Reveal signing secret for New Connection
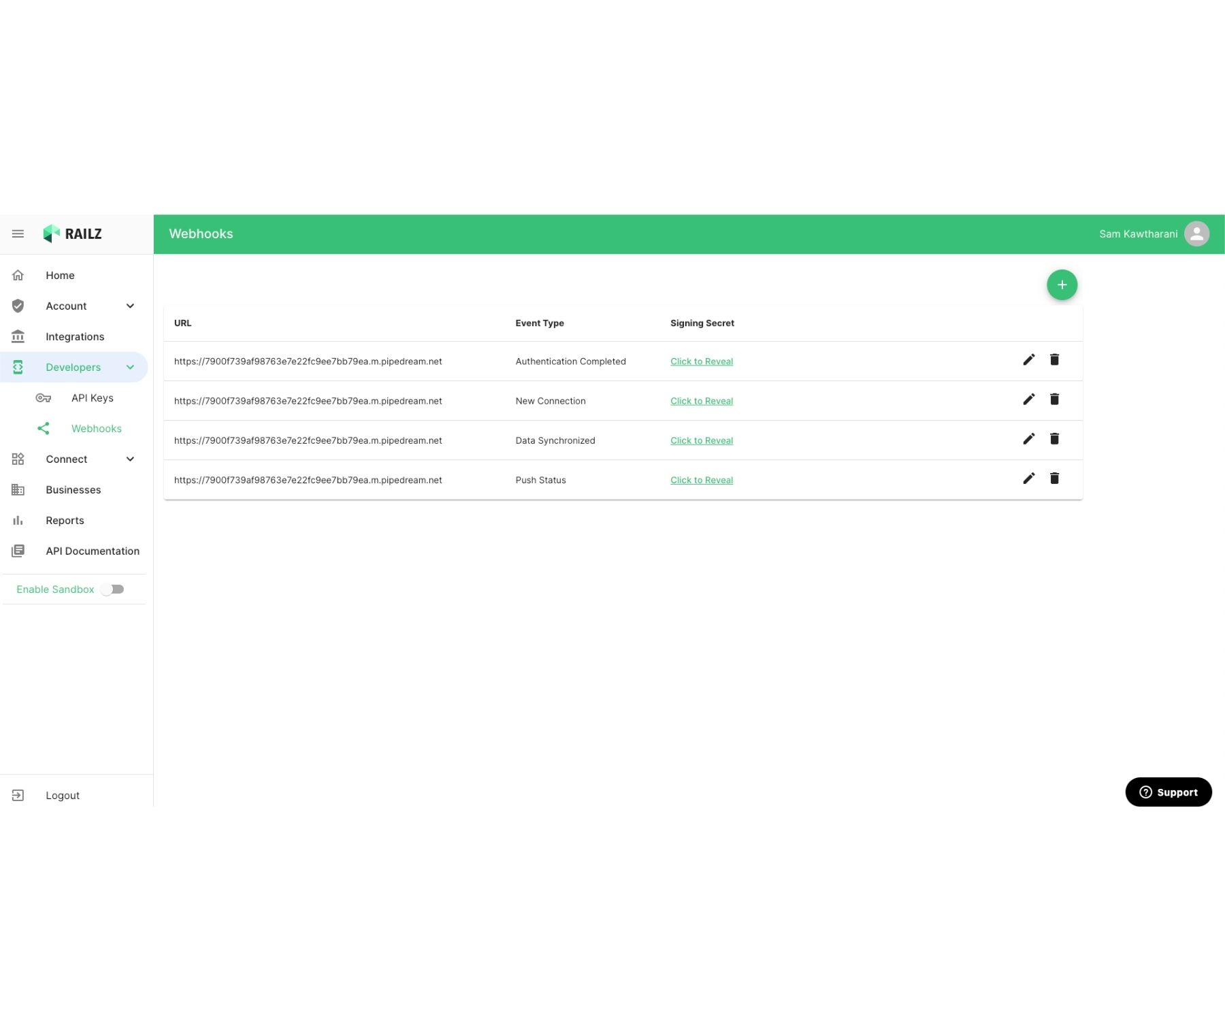Viewport: 1225px width, 1021px height. 701,402
